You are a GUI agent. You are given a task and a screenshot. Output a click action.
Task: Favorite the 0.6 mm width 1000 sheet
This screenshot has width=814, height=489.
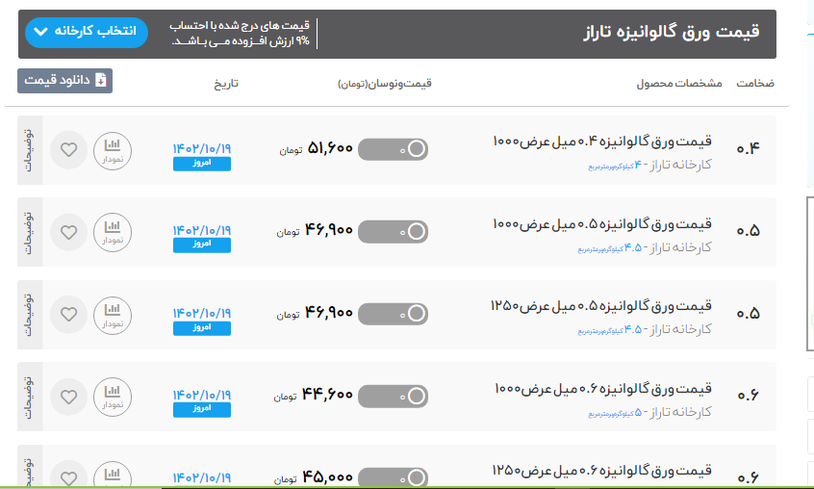tap(68, 396)
